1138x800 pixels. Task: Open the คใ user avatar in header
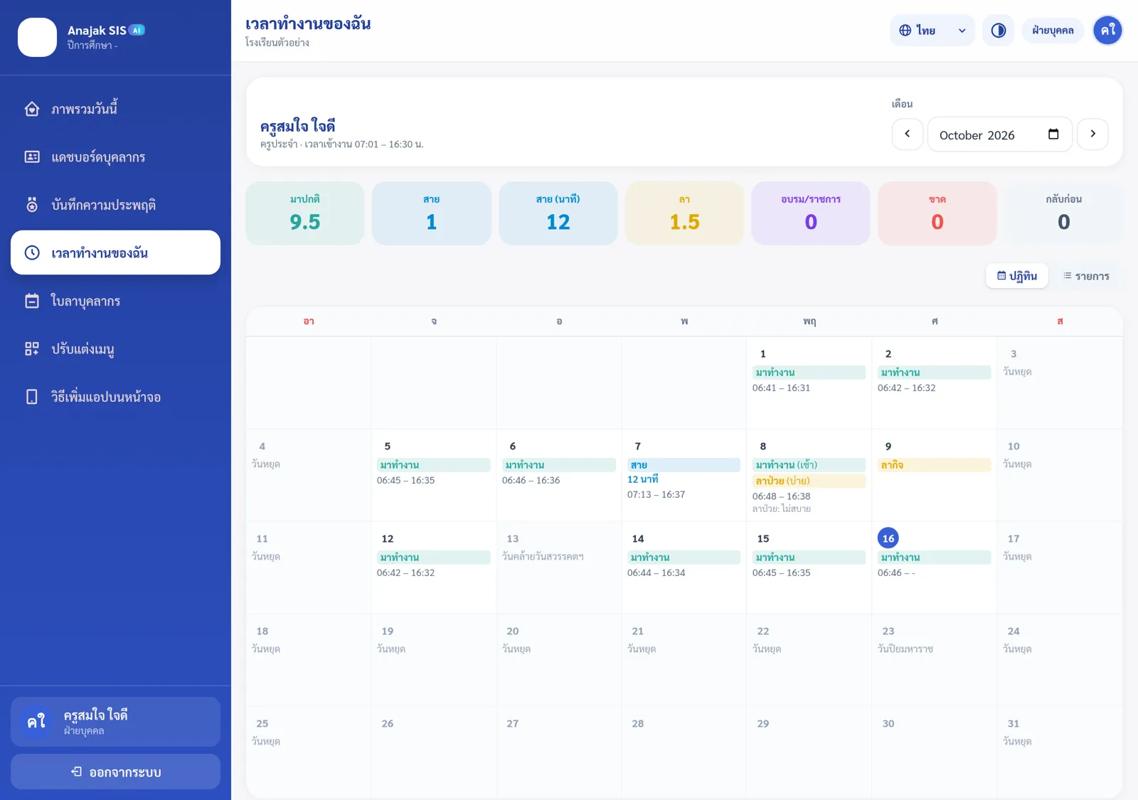(x=1107, y=31)
